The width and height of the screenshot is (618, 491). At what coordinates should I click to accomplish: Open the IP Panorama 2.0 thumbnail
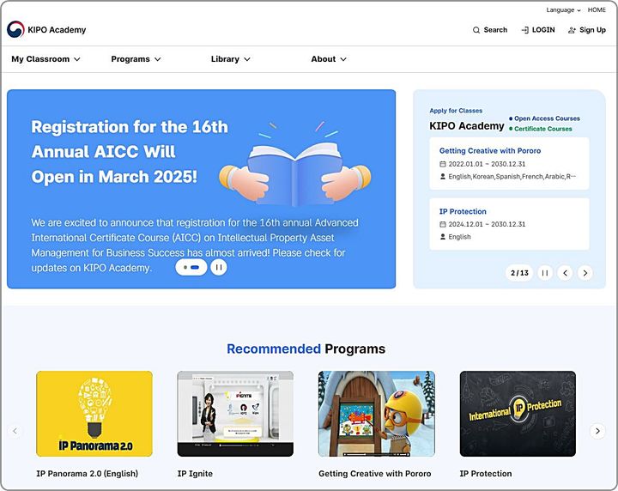[x=94, y=414]
